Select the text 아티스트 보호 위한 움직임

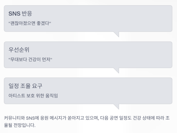point(33,96)
